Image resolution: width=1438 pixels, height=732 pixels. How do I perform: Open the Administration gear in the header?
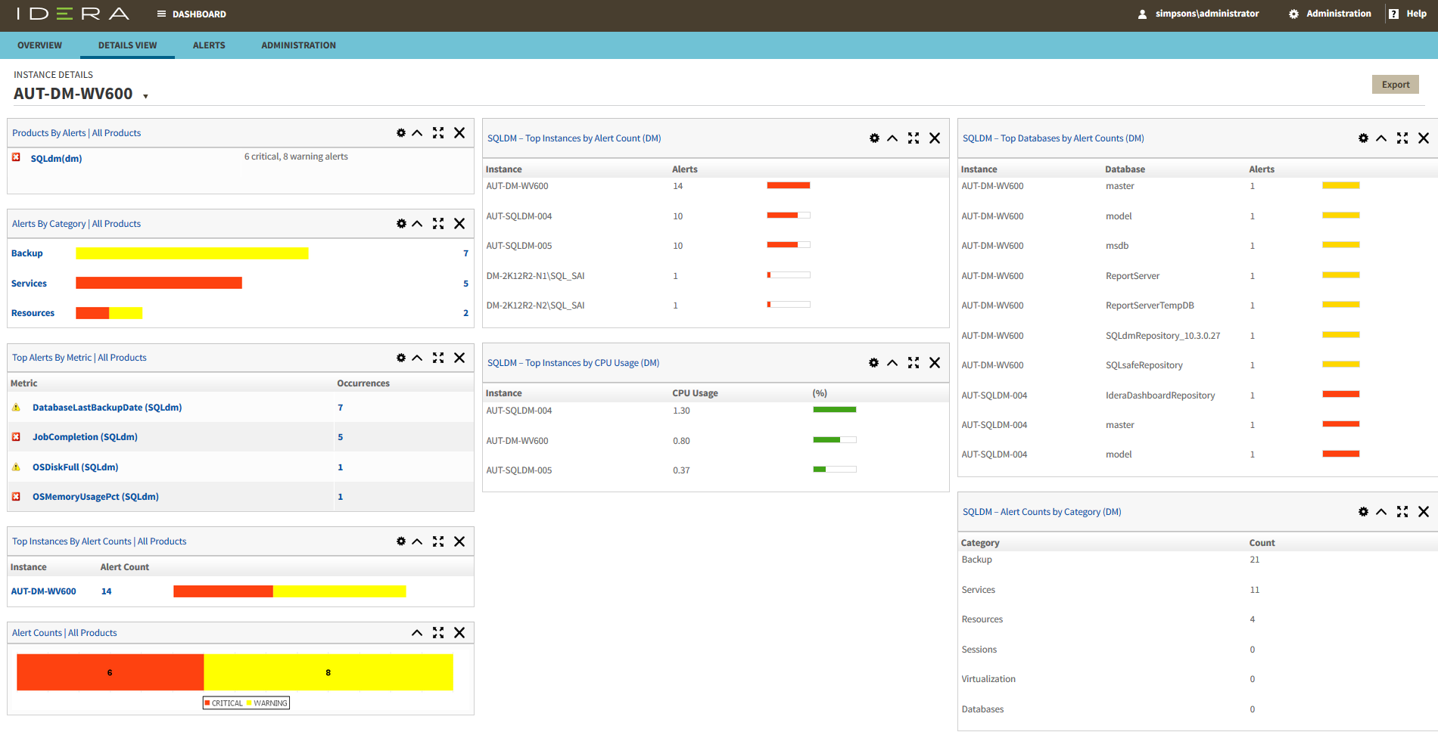(x=1293, y=14)
